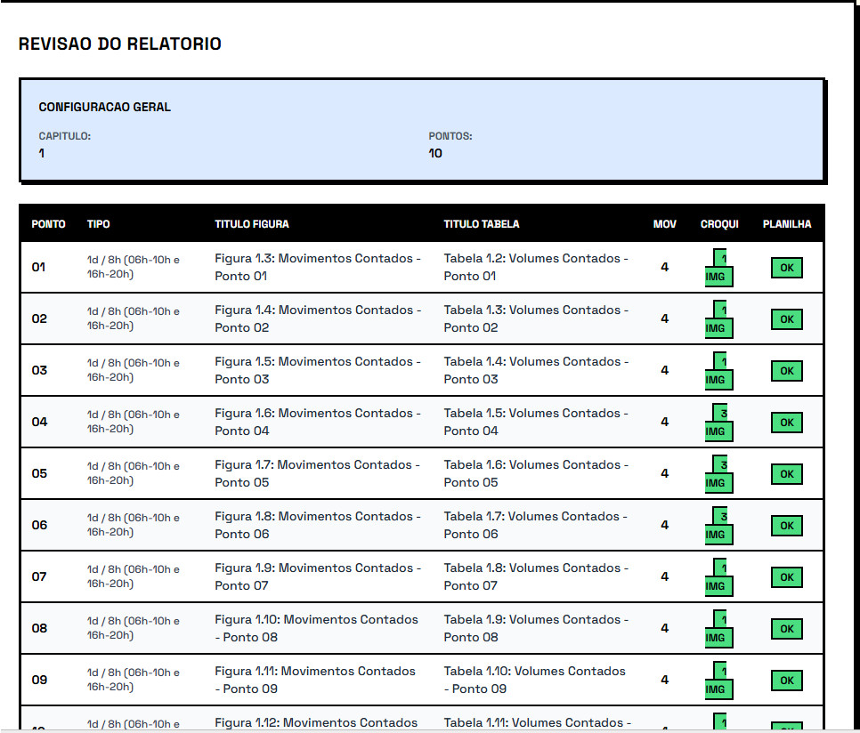
Task: Click 'Figura 1.5: Movimentos Contados - Ponto 03'
Action: click(x=318, y=370)
